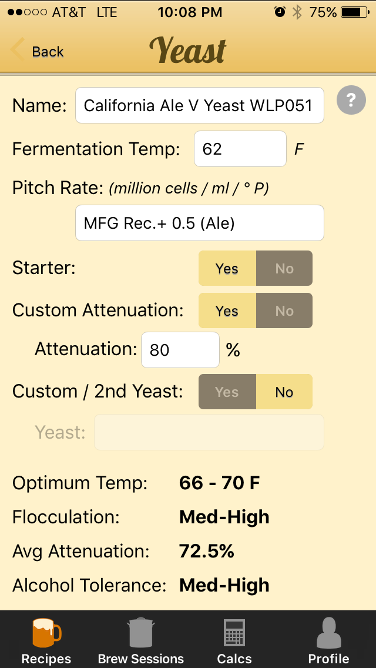The height and width of the screenshot is (668, 376).
Task: Set Starter toggle to Yes
Action: coord(227,268)
